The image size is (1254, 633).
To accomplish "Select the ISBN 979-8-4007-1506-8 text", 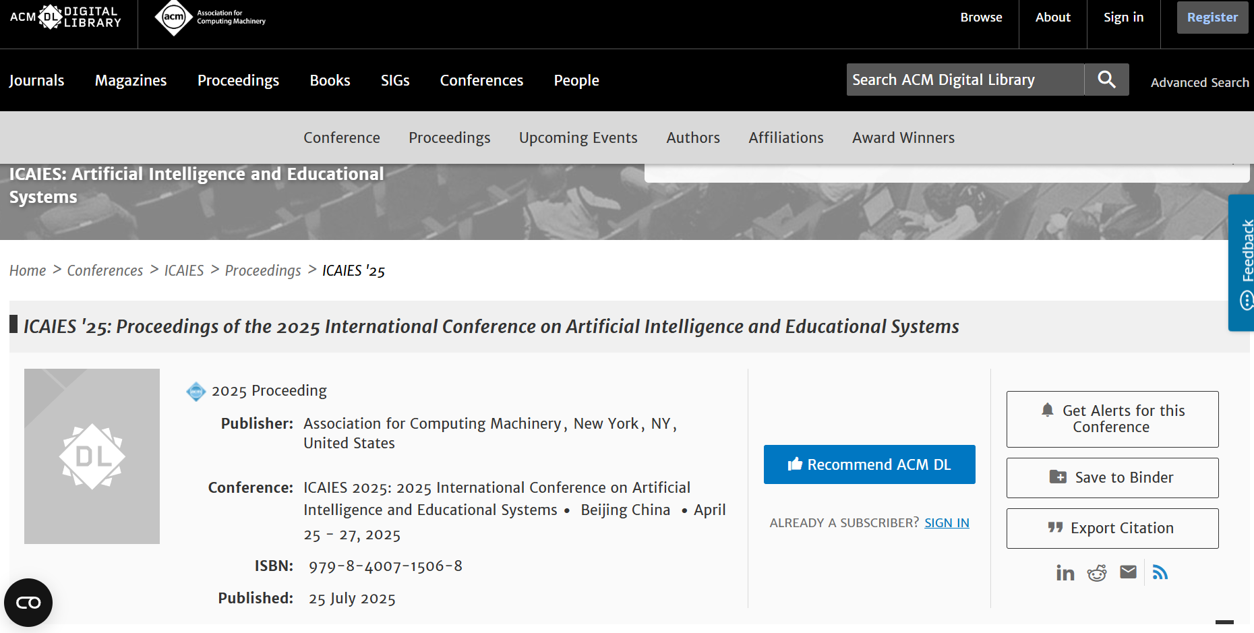I will point(386,566).
